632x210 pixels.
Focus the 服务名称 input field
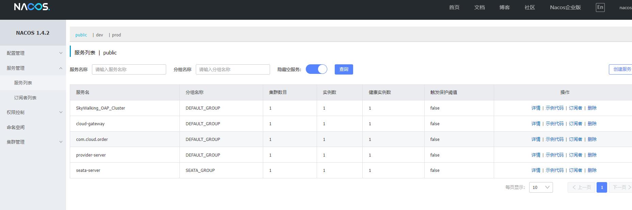click(x=129, y=69)
